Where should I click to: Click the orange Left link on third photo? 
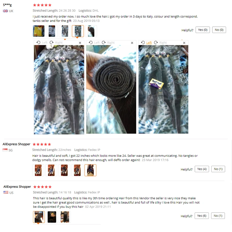[x=149, y=43]
